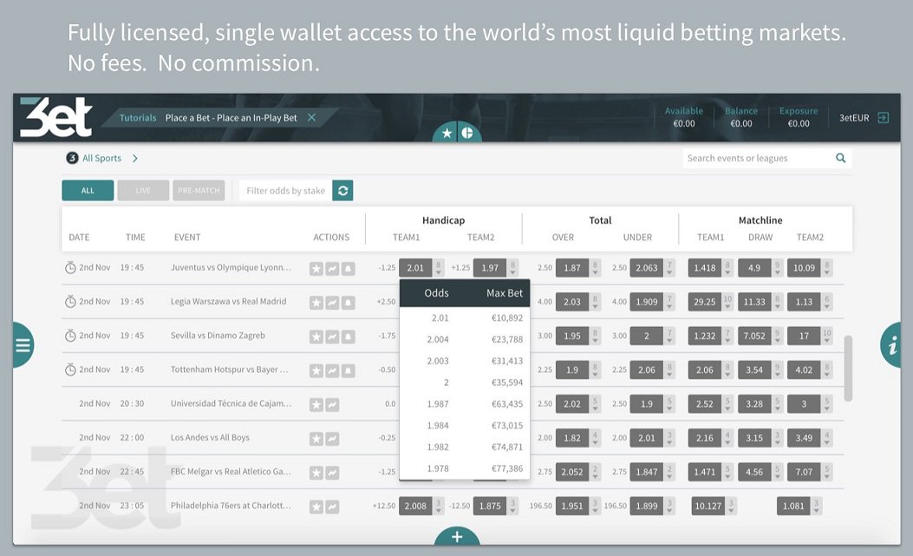913x556 pixels.
Task: Click the events list vertical scrollbar
Action: [848, 368]
